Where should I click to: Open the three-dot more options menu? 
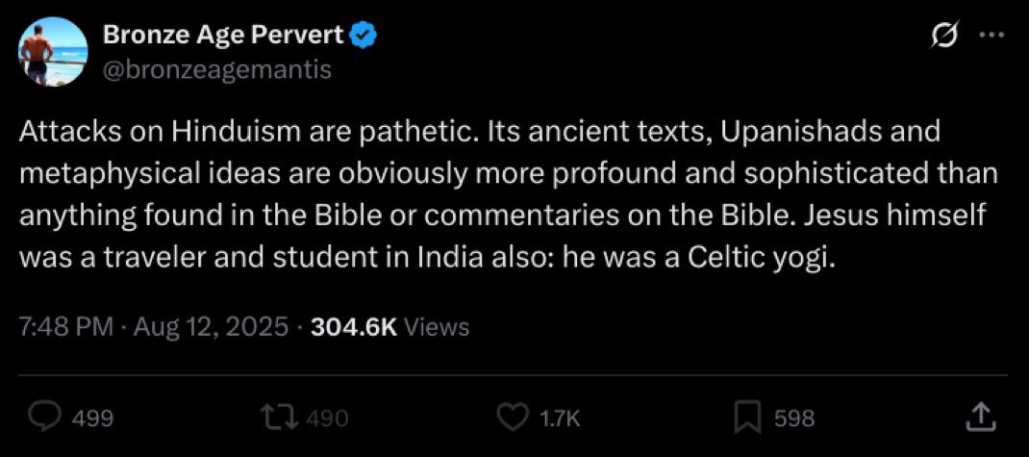point(991,35)
